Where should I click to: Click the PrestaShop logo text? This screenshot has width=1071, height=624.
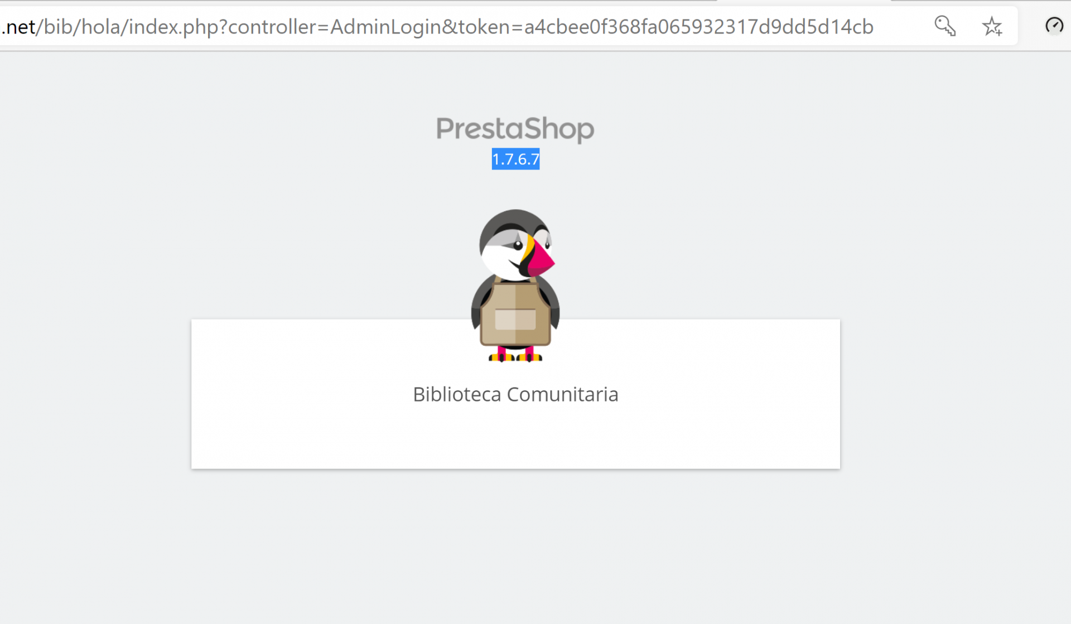point(515,129)
